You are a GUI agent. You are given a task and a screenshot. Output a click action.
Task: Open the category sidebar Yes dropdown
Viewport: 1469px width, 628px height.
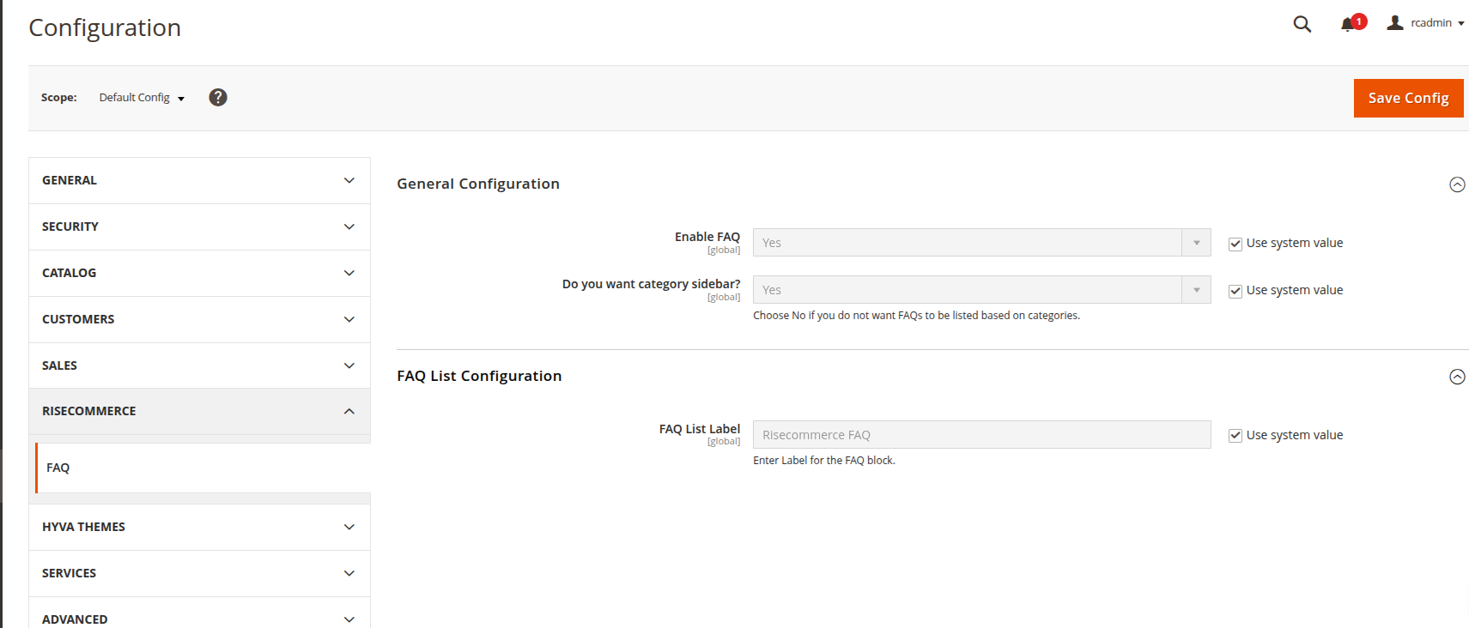(x=981, y=290)
